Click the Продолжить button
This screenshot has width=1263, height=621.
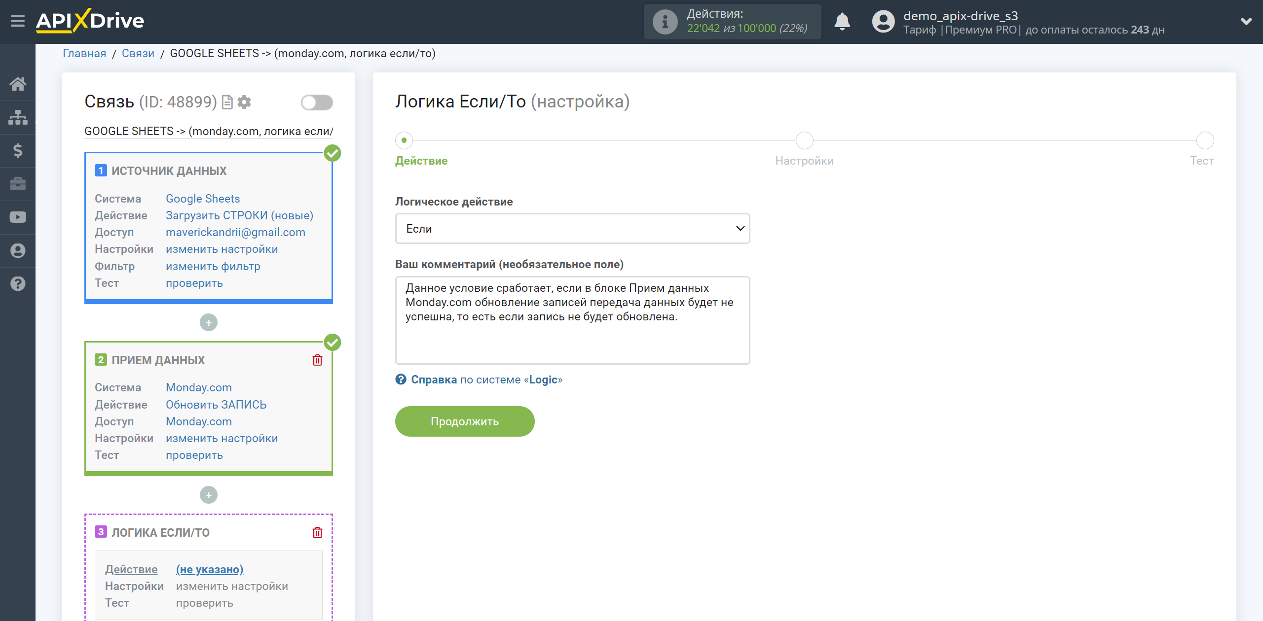(x=465, y=421)
